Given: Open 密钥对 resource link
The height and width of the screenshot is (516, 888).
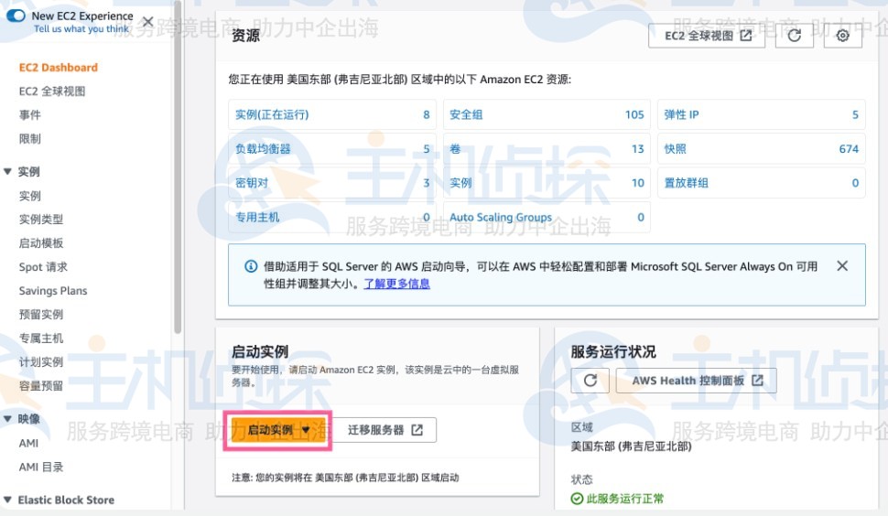Looking at the screenshot, I should [252, 183].
